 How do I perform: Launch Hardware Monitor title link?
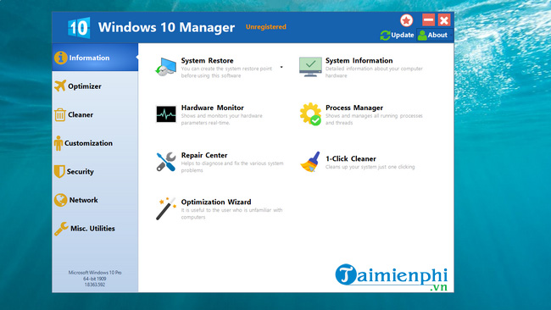point(213,108)
